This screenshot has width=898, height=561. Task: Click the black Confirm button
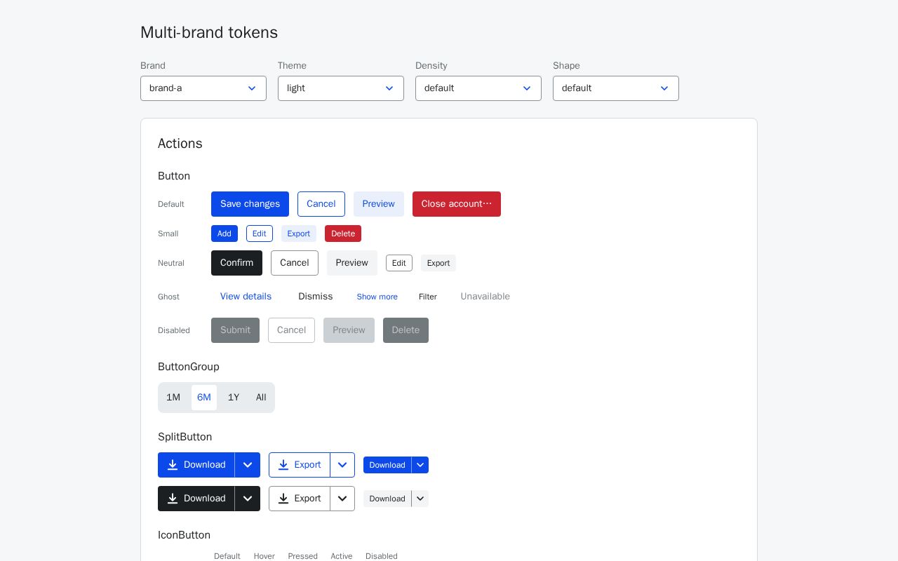click(236, 263)
